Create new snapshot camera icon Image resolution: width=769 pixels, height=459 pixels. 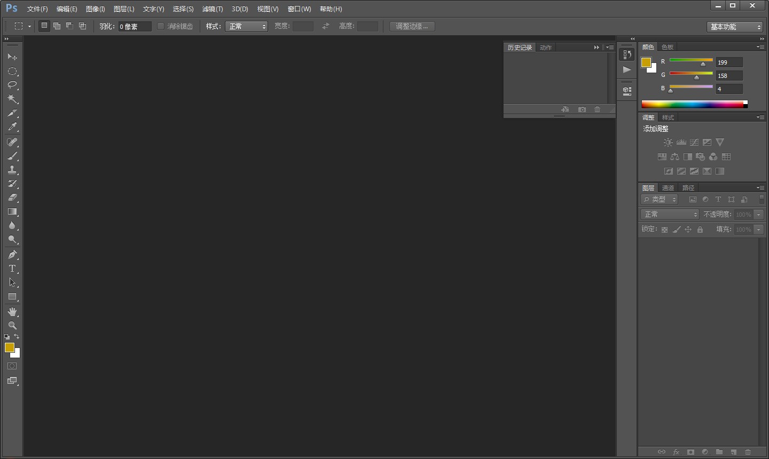pyautogui.click(x=582, y=109)
